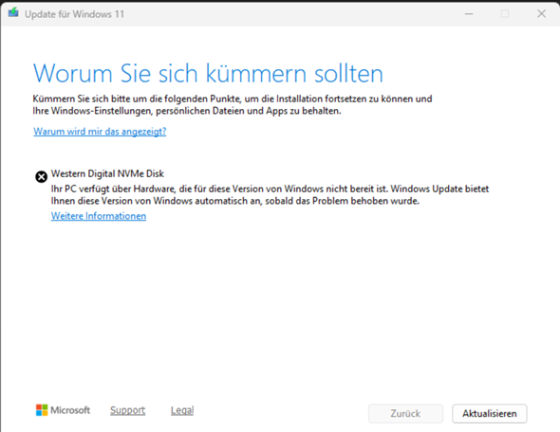Select 'Western Digital NVMe Disk' text
The height and width of the screenshot is (432, 560).
107,173
